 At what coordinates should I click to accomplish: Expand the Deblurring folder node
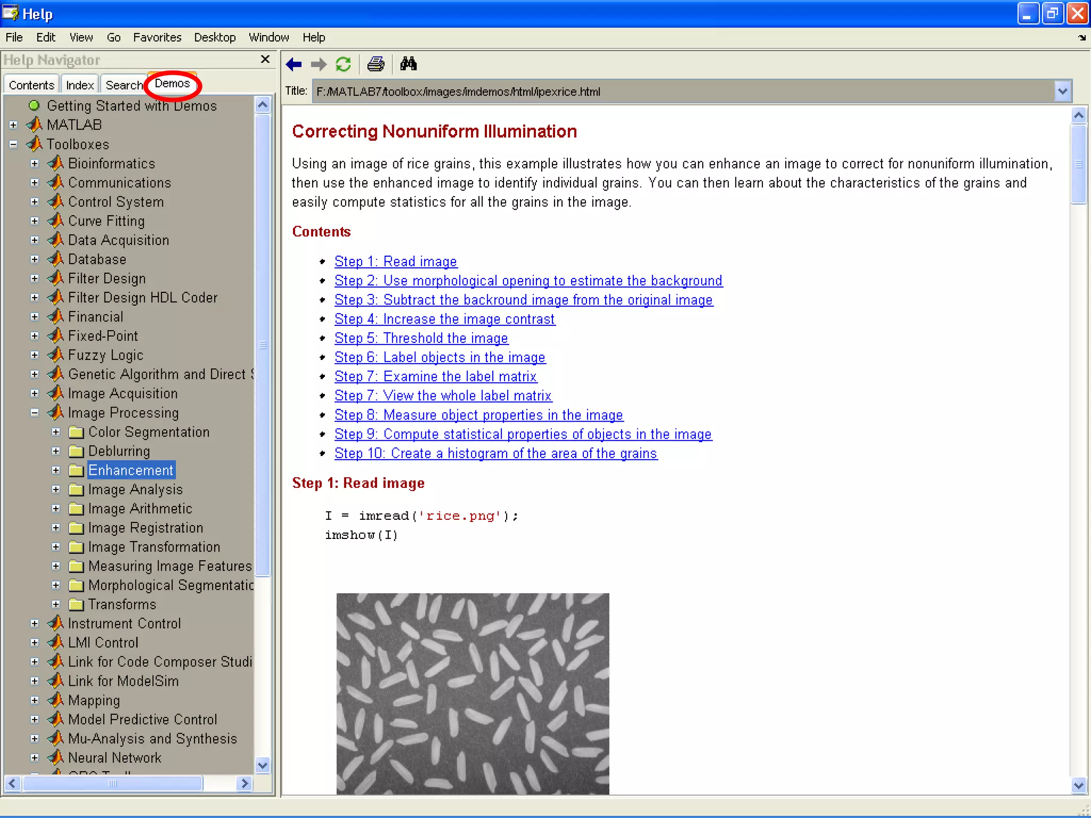tap(56, 451)
